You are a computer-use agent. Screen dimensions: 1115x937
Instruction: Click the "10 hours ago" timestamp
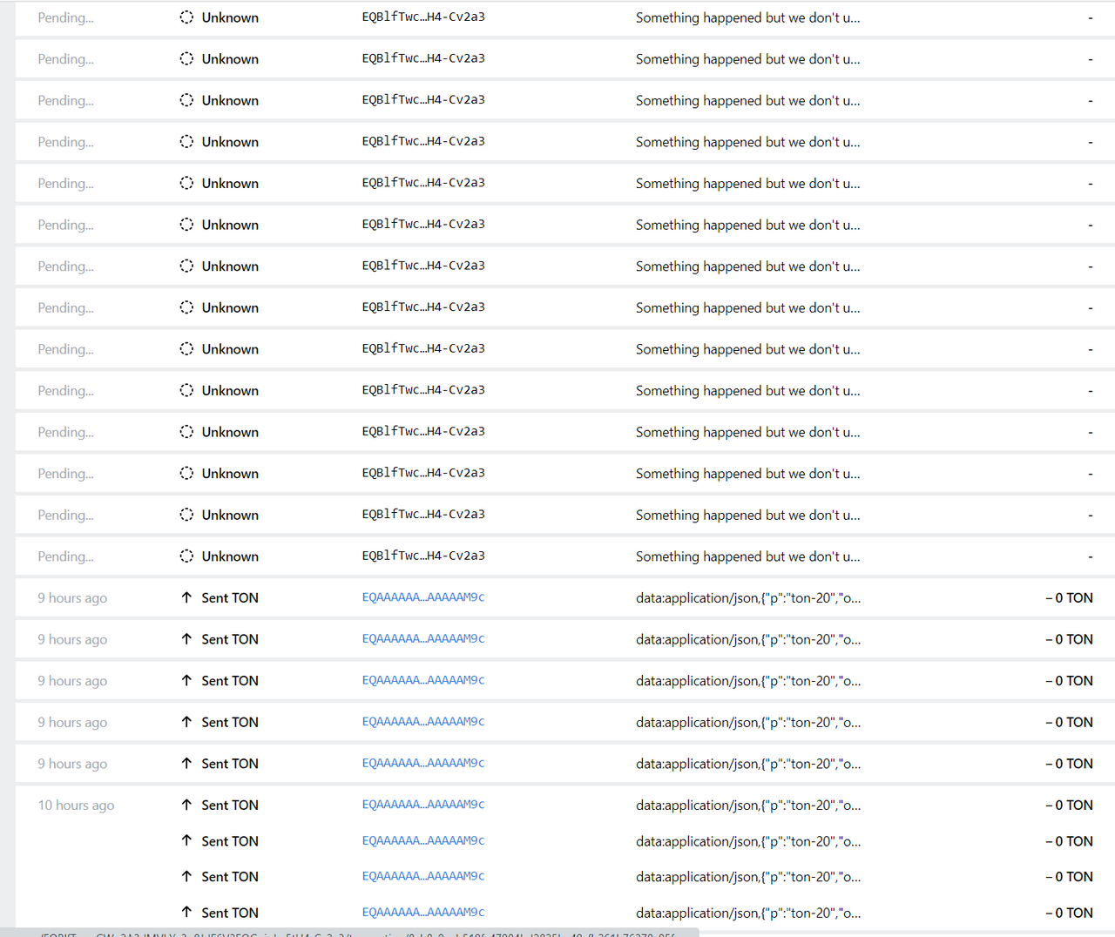pos(76,806)
